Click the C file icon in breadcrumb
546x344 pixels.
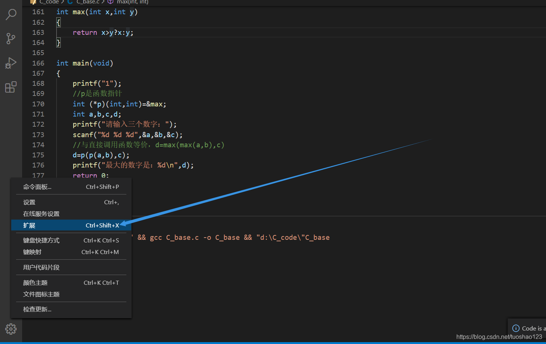pyautogui.click(x=70, y=2)
